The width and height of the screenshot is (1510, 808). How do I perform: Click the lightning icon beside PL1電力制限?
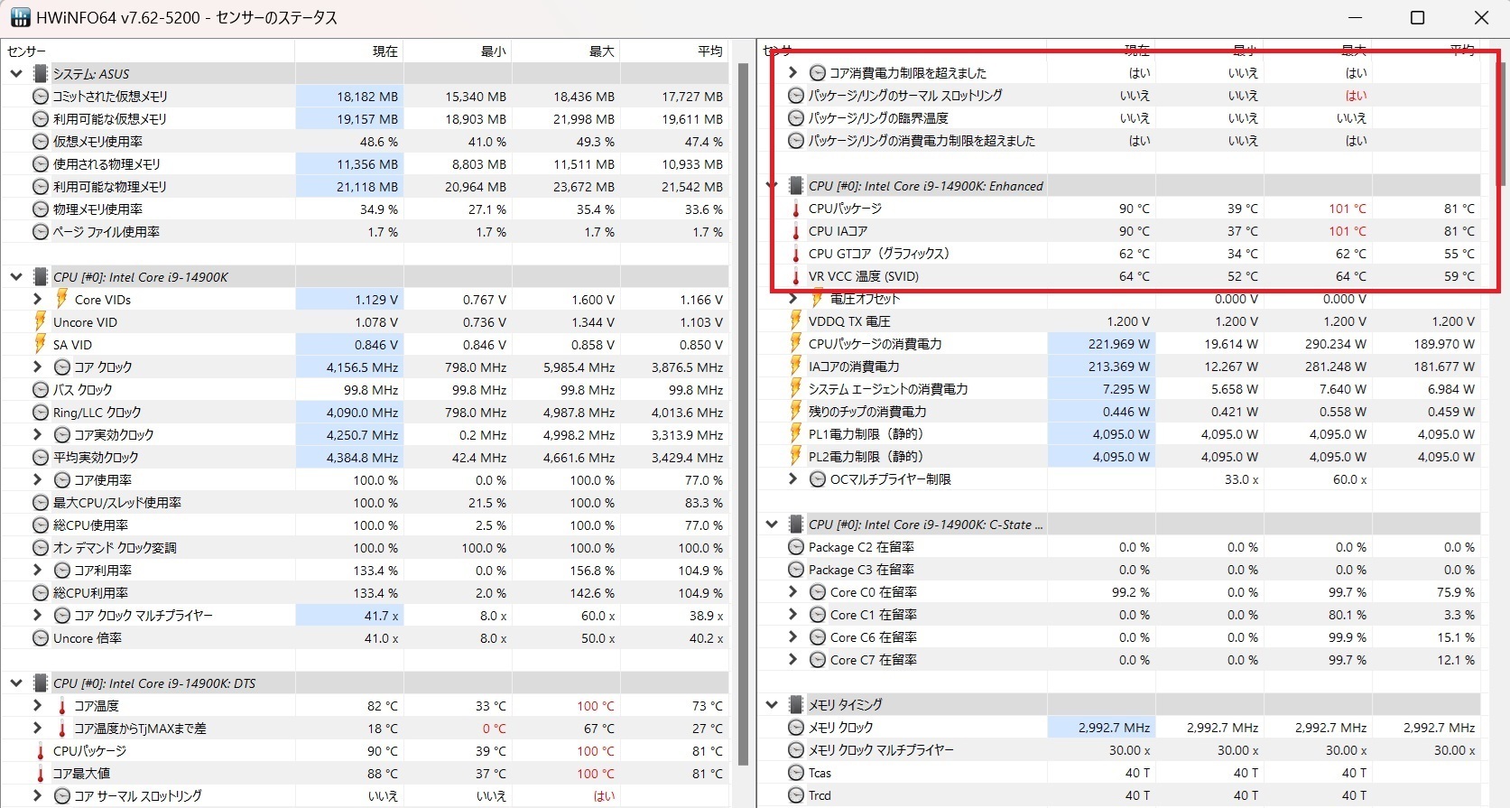pos(796,433)
